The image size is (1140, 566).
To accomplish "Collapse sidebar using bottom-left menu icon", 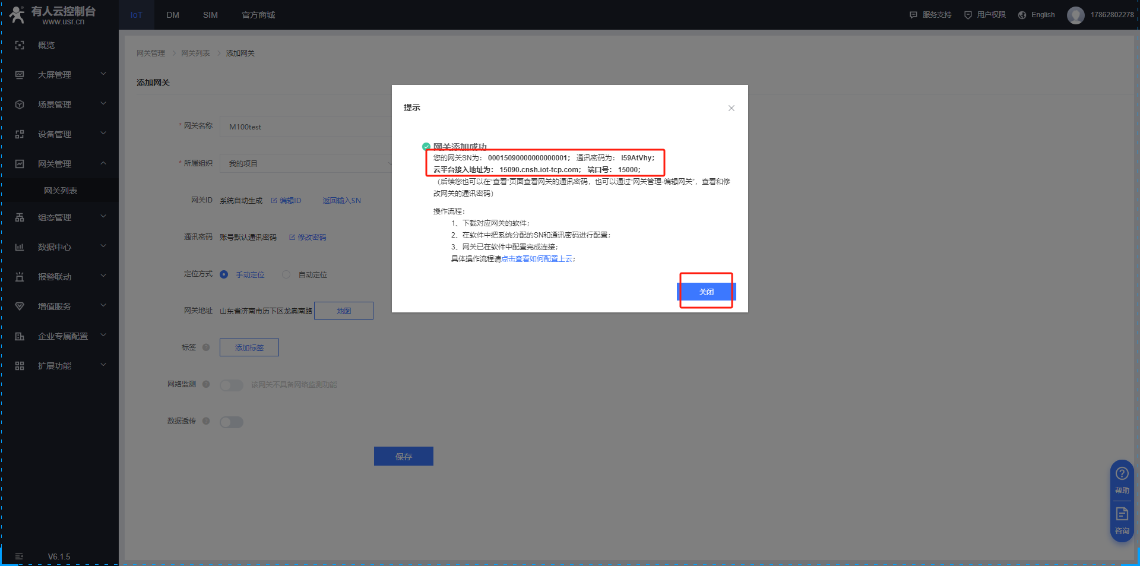I will click(19, 556).
